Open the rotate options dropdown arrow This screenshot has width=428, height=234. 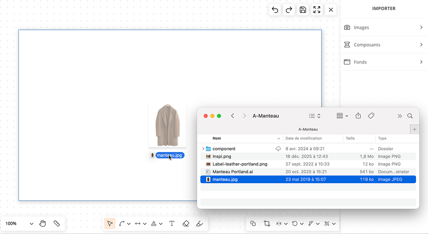302,224
